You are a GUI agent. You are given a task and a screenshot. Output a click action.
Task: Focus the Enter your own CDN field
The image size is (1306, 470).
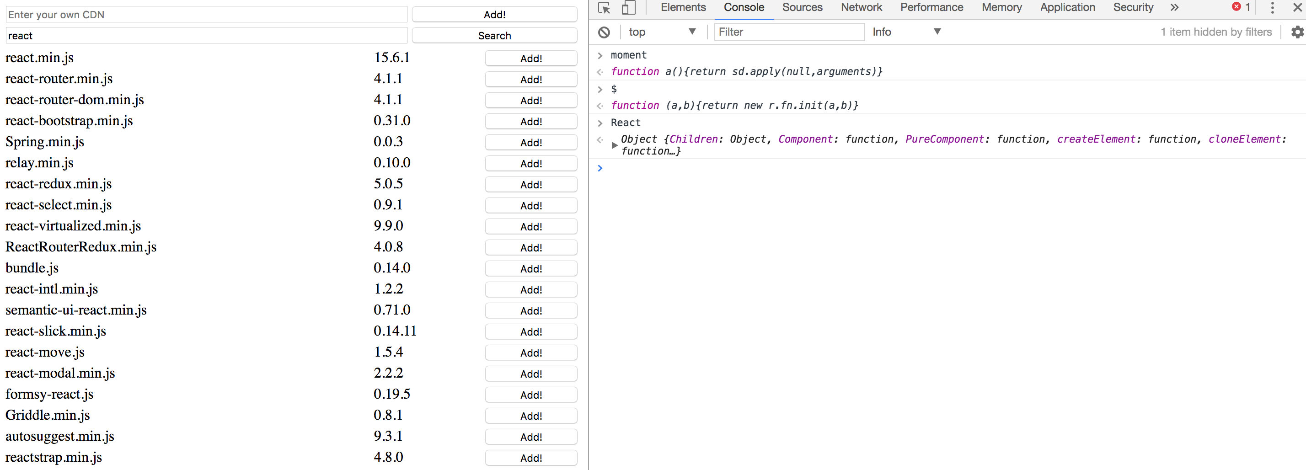(206, 15)
